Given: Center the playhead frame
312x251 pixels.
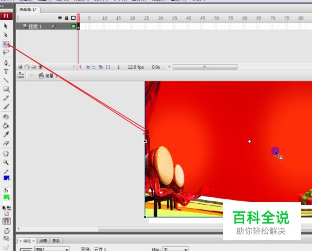Looking at the screenshot, I should point(80,67).
